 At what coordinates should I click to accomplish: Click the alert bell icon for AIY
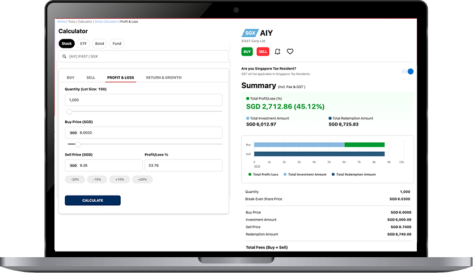[277, 51]
